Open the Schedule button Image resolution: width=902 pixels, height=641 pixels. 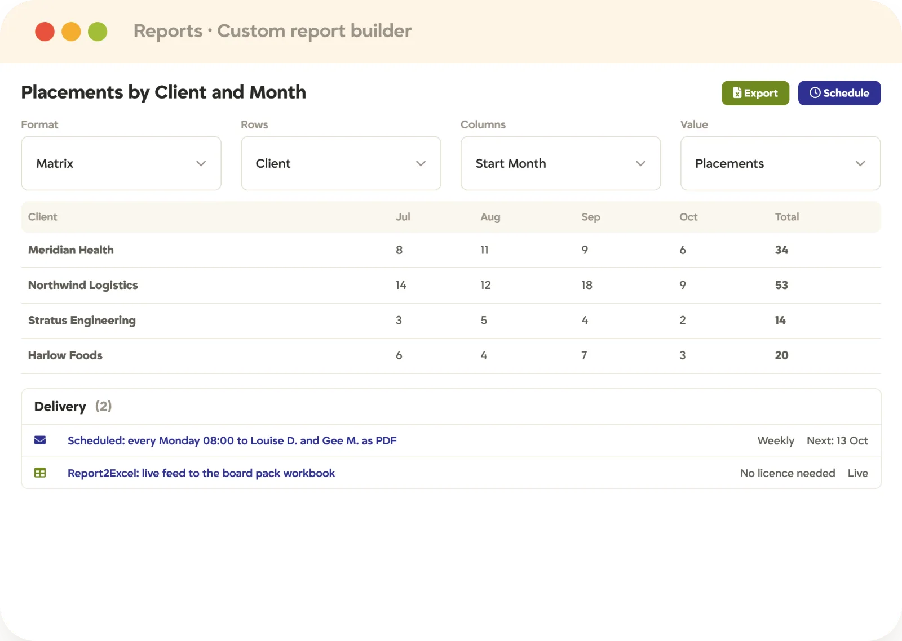coord(839,93)
